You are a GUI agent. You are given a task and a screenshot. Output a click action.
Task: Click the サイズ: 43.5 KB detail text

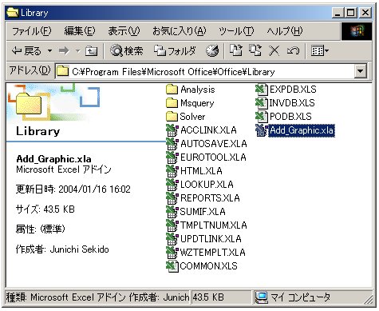click(x=45, y=209)
